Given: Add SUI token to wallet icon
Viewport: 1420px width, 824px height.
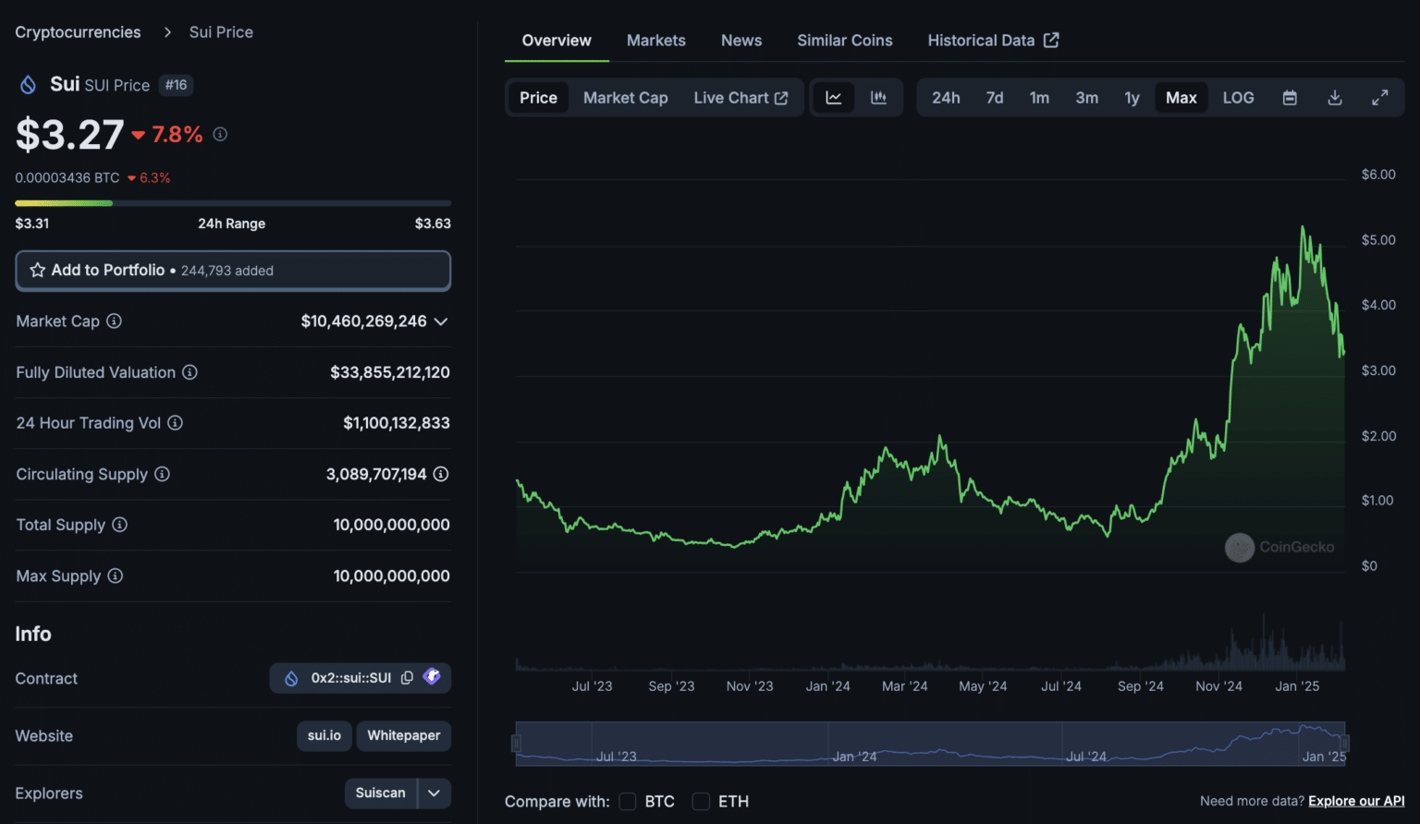Looking at the screenshot, I should tap(431, 677).
